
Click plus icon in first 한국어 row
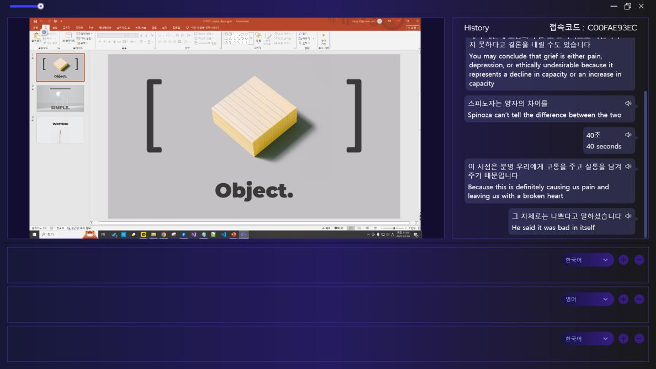623,260
